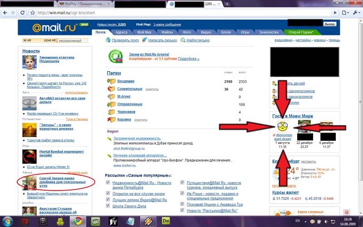
Task: Uncheck Недвижимость@Mail.Ru newsletter checkbox
Action: tap(108, 183)
